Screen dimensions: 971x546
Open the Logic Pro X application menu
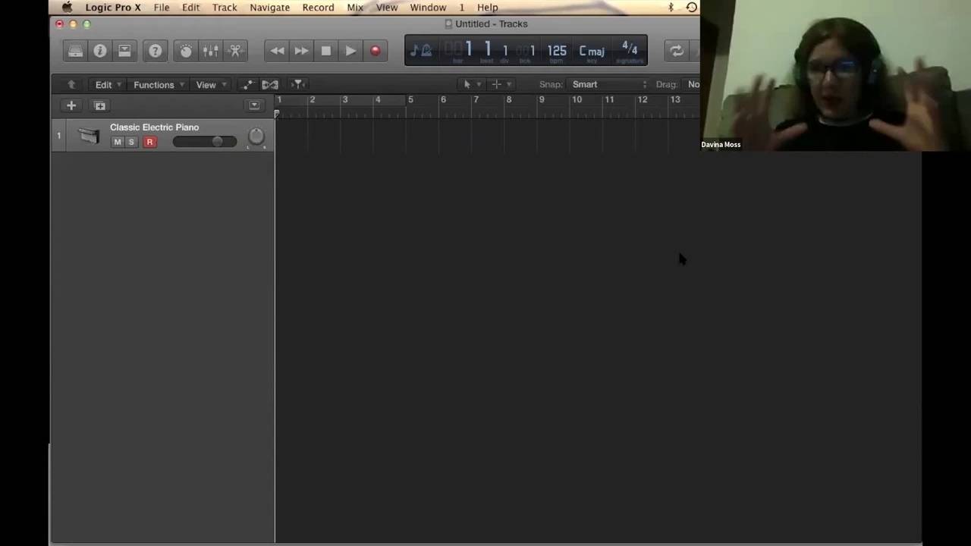tap(113, 8)
